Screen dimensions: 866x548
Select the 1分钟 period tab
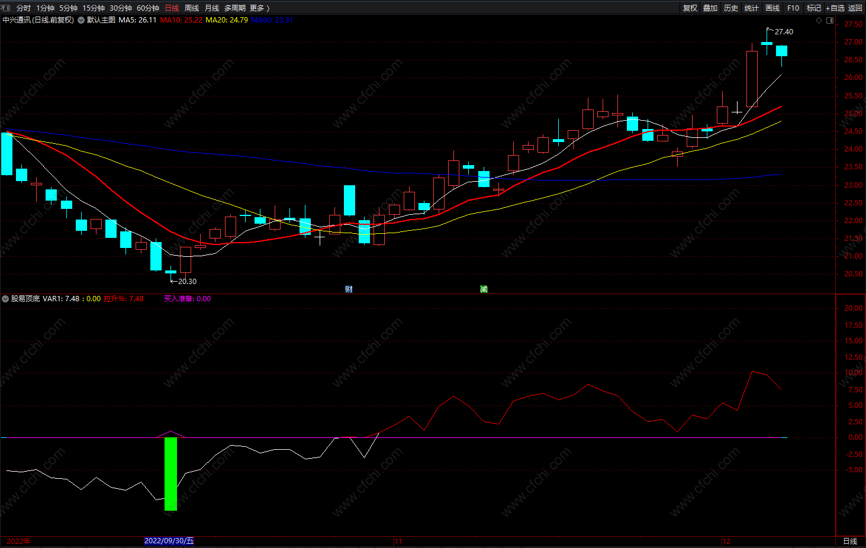click(x=45, y=8)
